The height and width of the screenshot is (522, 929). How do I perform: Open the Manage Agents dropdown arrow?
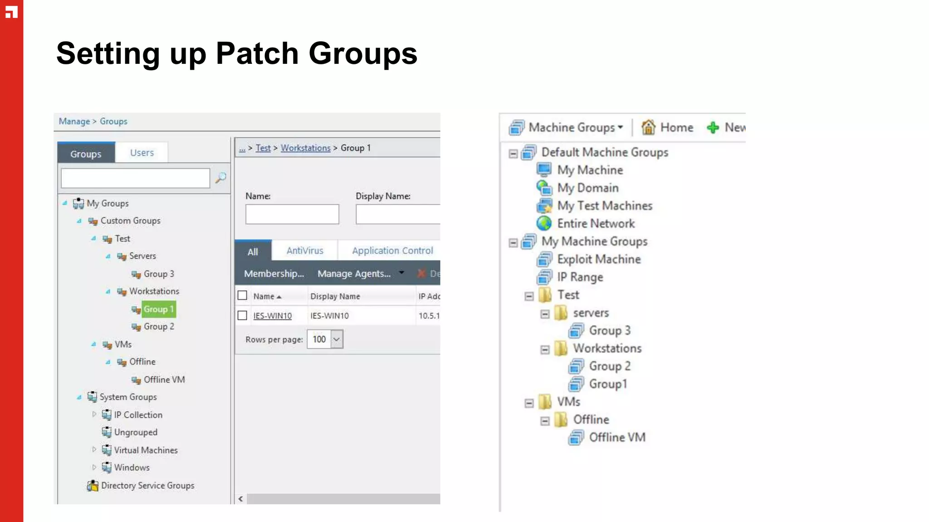coord(401,273)
